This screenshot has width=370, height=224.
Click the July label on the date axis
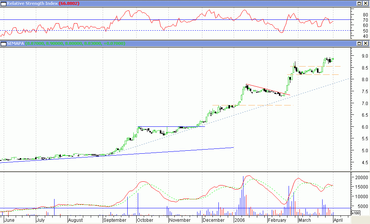tap(41, 220)
